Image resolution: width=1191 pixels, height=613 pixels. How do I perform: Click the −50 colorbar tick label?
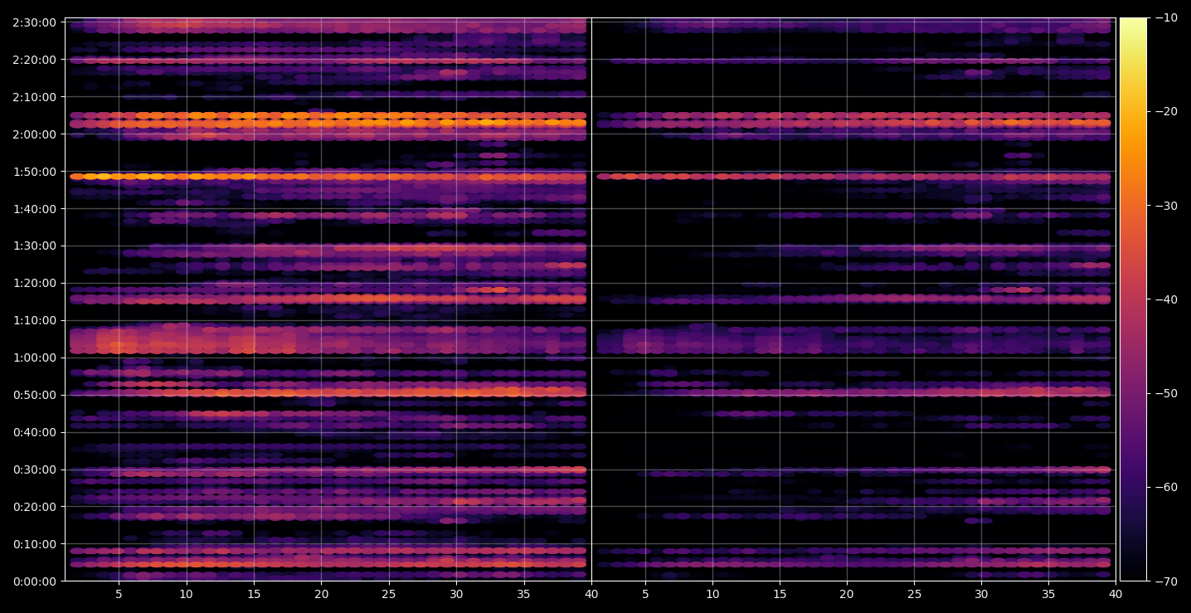(1166, 393)
